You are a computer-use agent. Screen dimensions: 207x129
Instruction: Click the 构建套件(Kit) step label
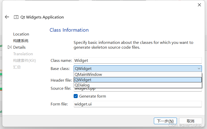click(x=25, y=61)
